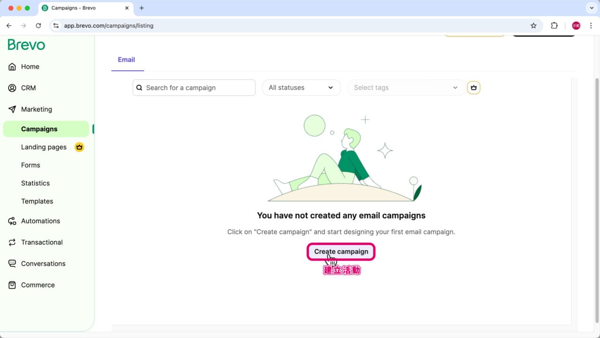
Task: Open the Chrome tab search dropdown
Action: [x=591, y=8]
